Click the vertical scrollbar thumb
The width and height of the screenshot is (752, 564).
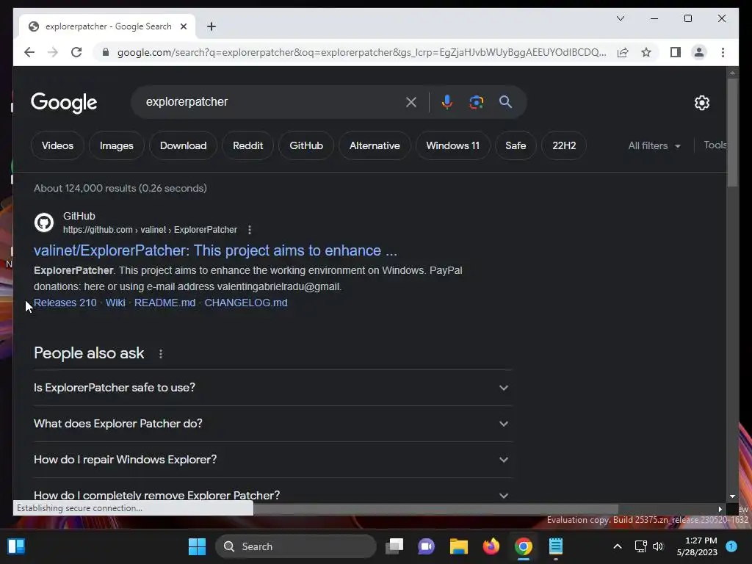732,132
